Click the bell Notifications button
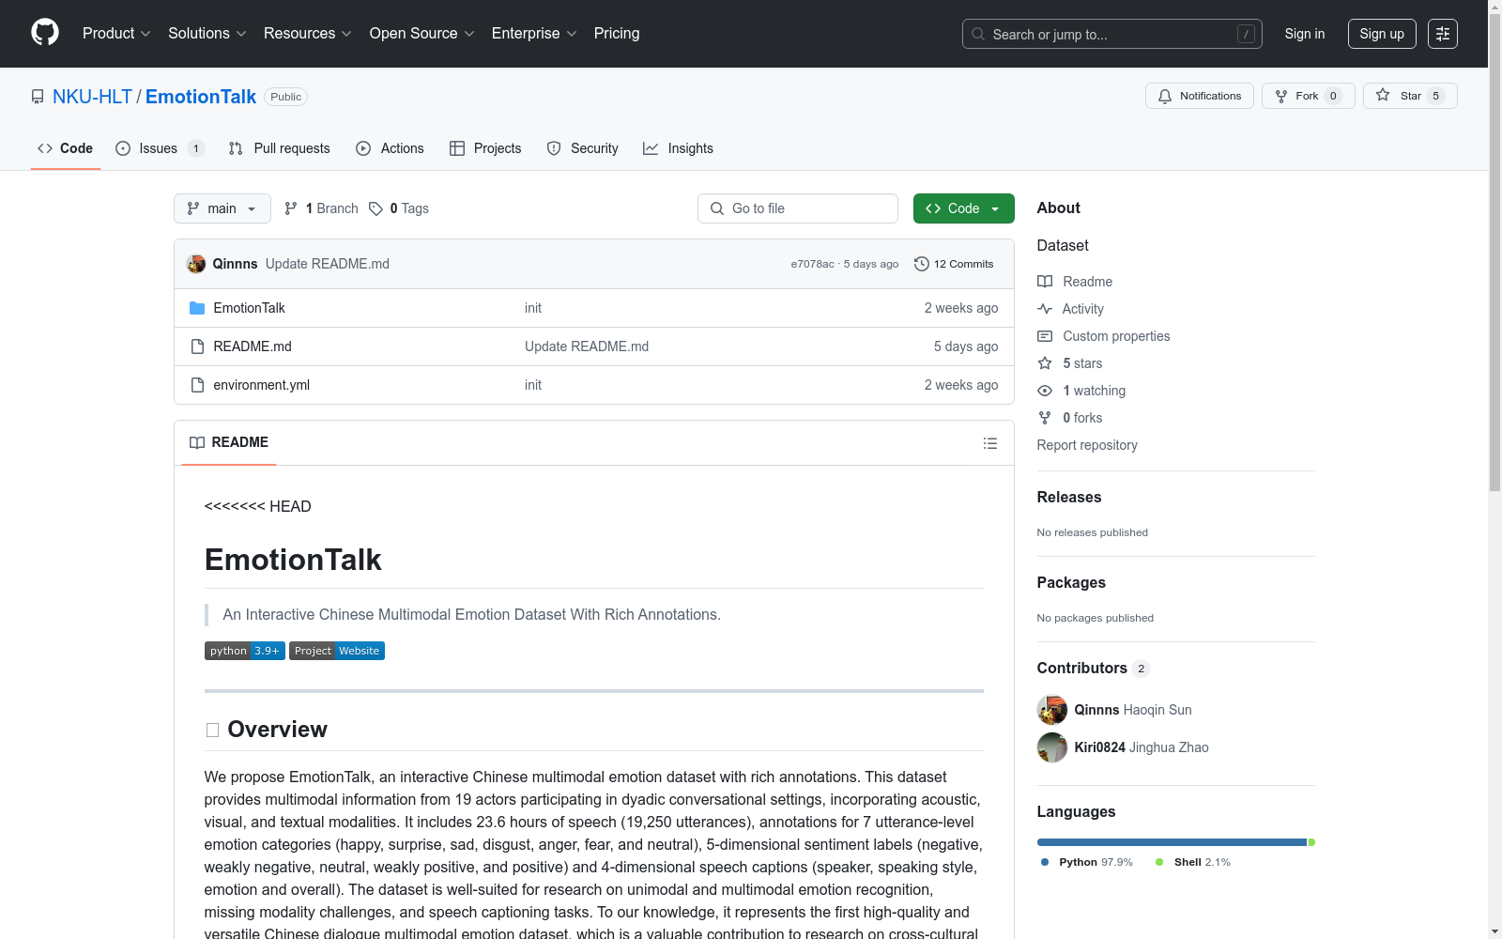Viewport: 1502px width, 939px height. click(x=1200, y=96)
